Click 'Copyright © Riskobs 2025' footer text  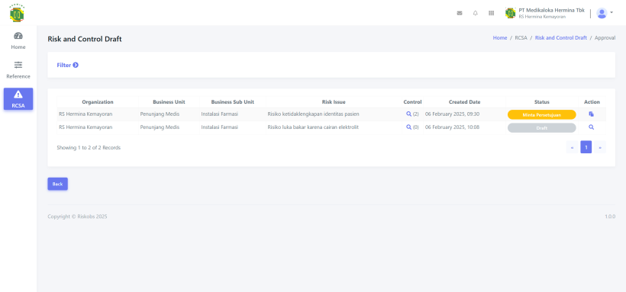[x=77, y=217]
